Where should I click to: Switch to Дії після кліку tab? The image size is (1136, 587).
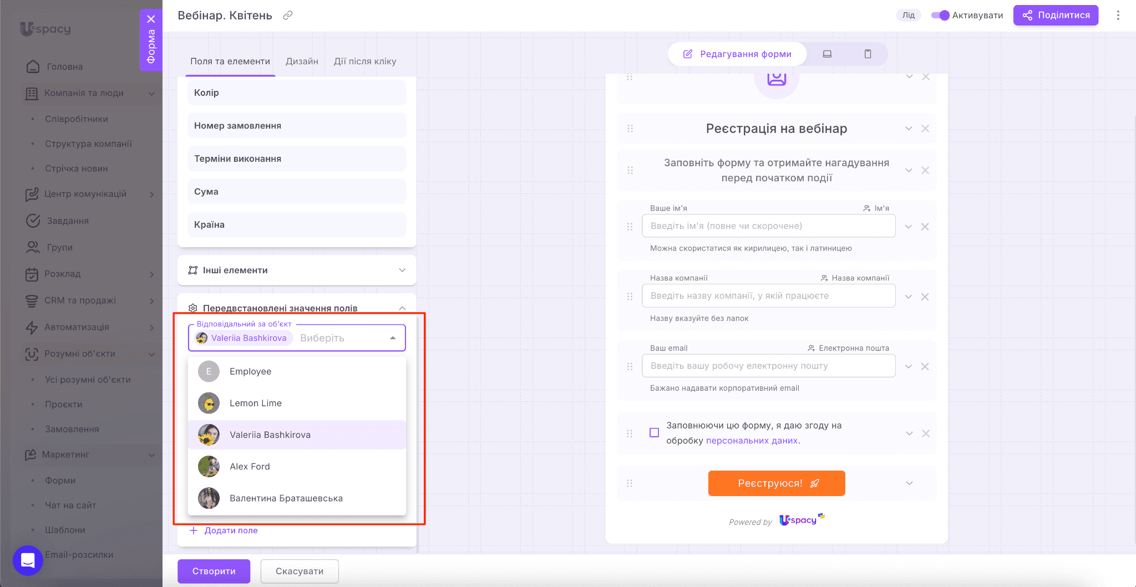(365, 62)
